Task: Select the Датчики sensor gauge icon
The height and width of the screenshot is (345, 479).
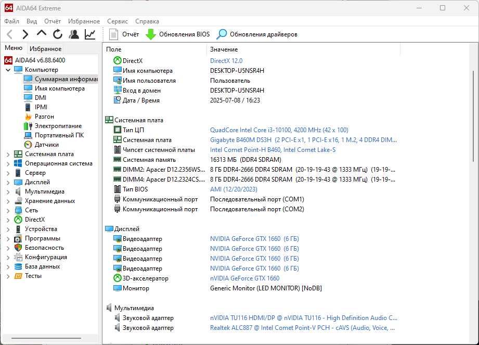Action: coord(28,145)
